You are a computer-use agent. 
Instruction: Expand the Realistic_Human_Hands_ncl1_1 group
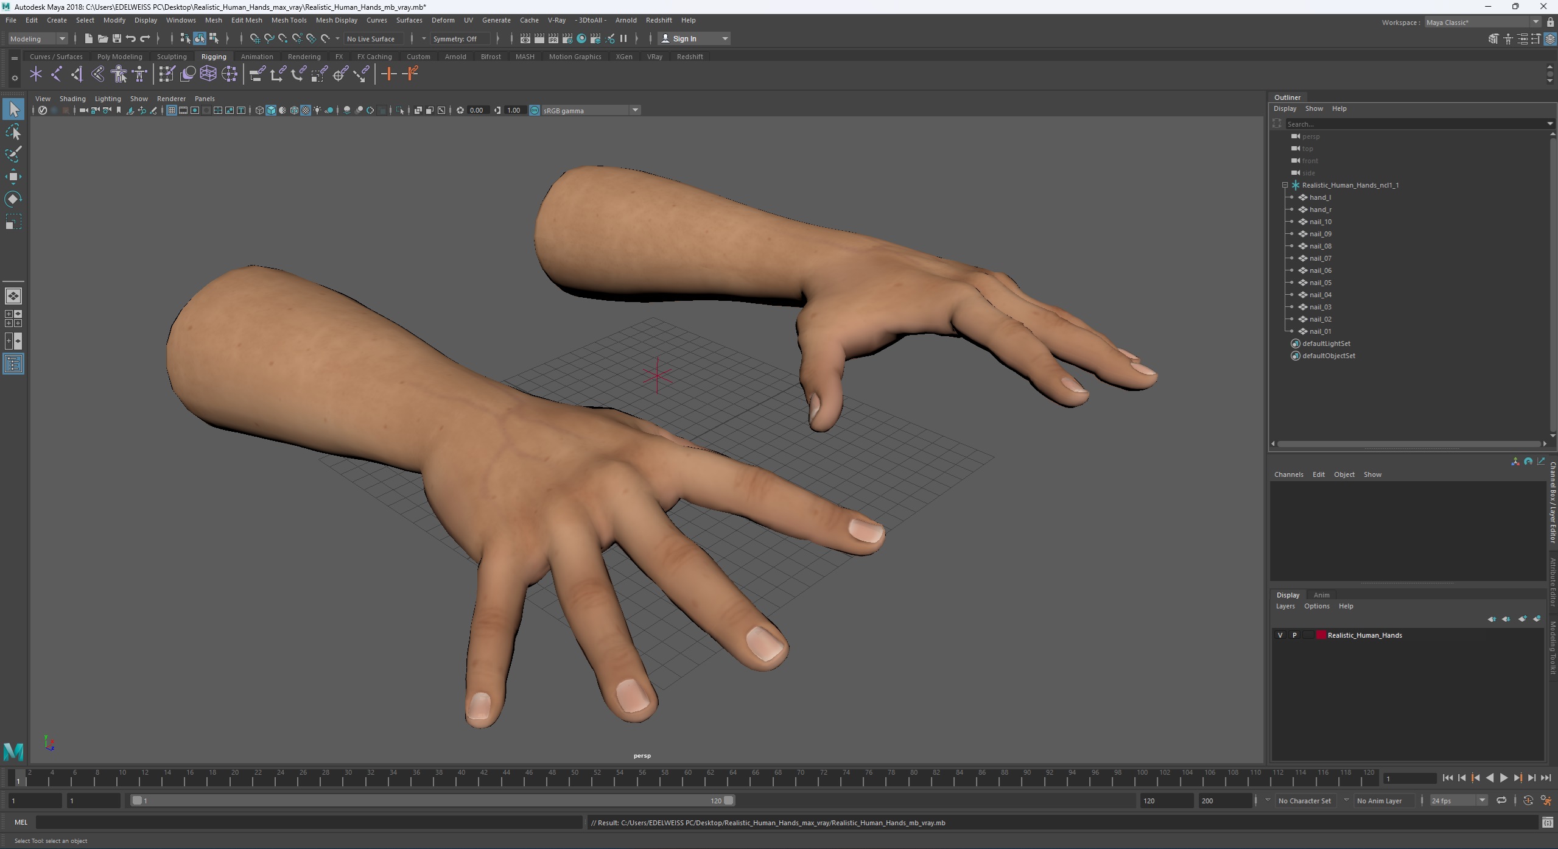[1282, 185]
